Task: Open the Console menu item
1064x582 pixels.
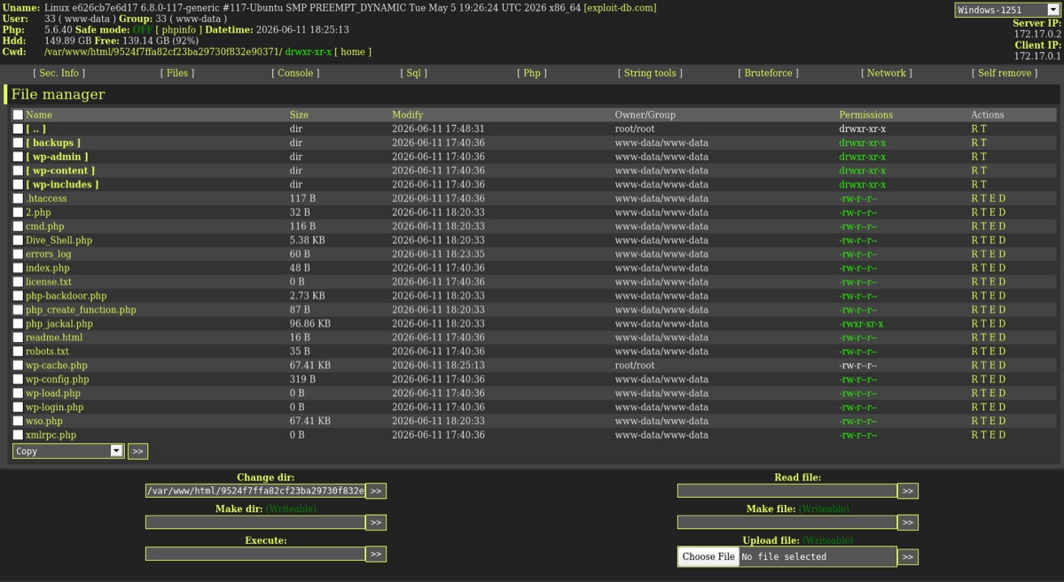Action: tap(295, 74)
